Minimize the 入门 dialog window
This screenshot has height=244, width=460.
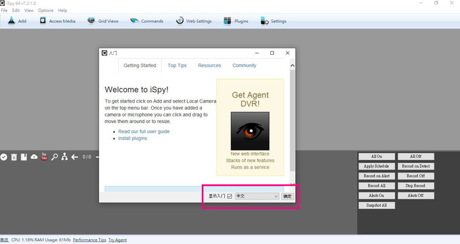[257, 53]
